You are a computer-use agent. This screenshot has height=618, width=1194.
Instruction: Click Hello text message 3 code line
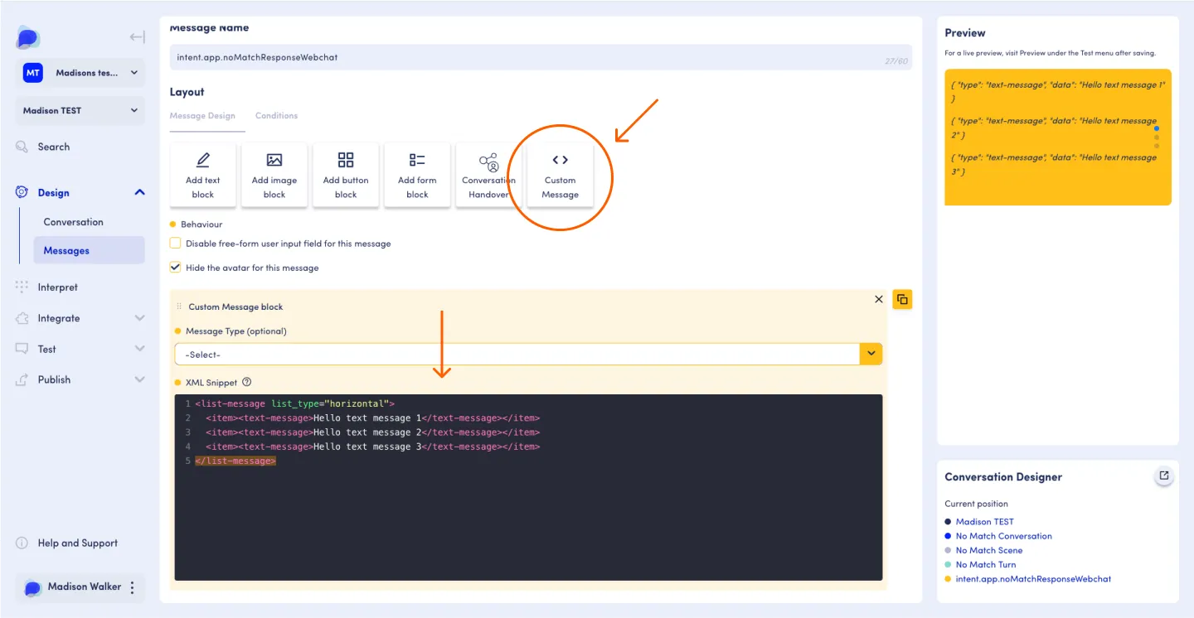point(373,447)
